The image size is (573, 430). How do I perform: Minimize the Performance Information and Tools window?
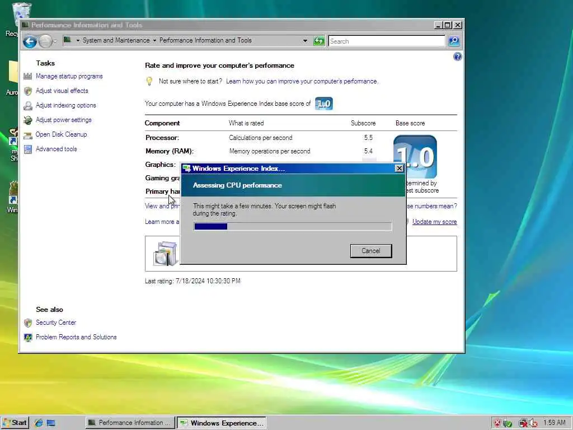pyautogui.click(x=438, y=25)
